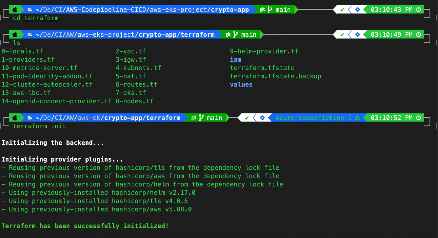
Task: Click the 'hashicorp/tls v4.0.6' line
Action: click(94, 201)
